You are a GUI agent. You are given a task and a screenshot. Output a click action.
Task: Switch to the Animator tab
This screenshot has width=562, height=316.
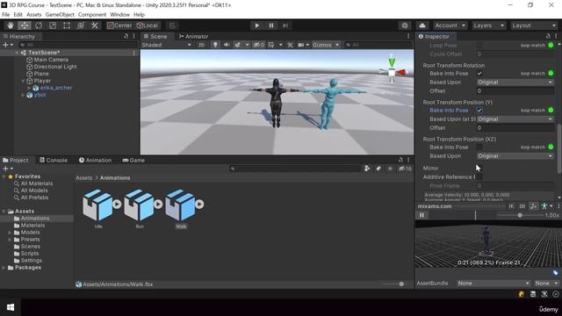point(193,37)
